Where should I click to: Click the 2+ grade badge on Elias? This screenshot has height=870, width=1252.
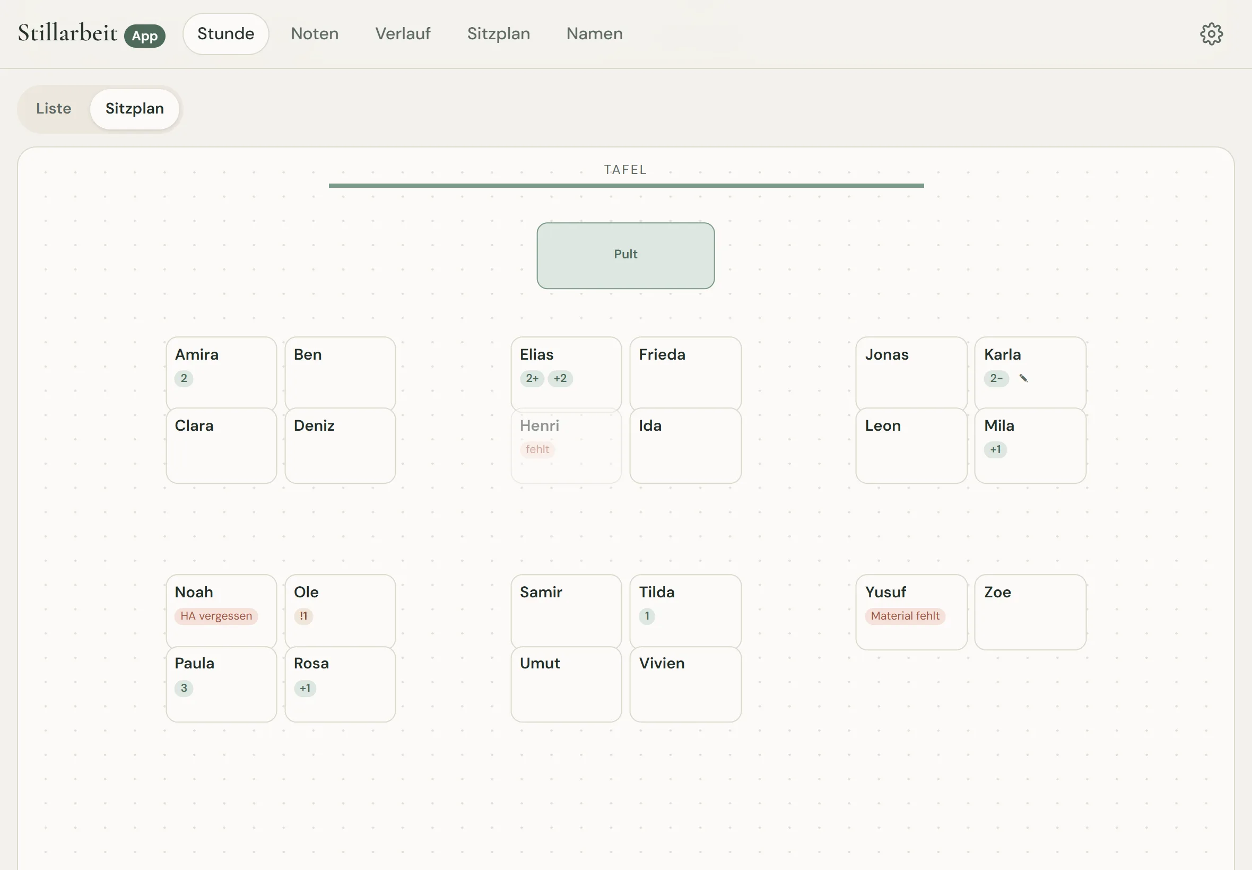[532, 378]
